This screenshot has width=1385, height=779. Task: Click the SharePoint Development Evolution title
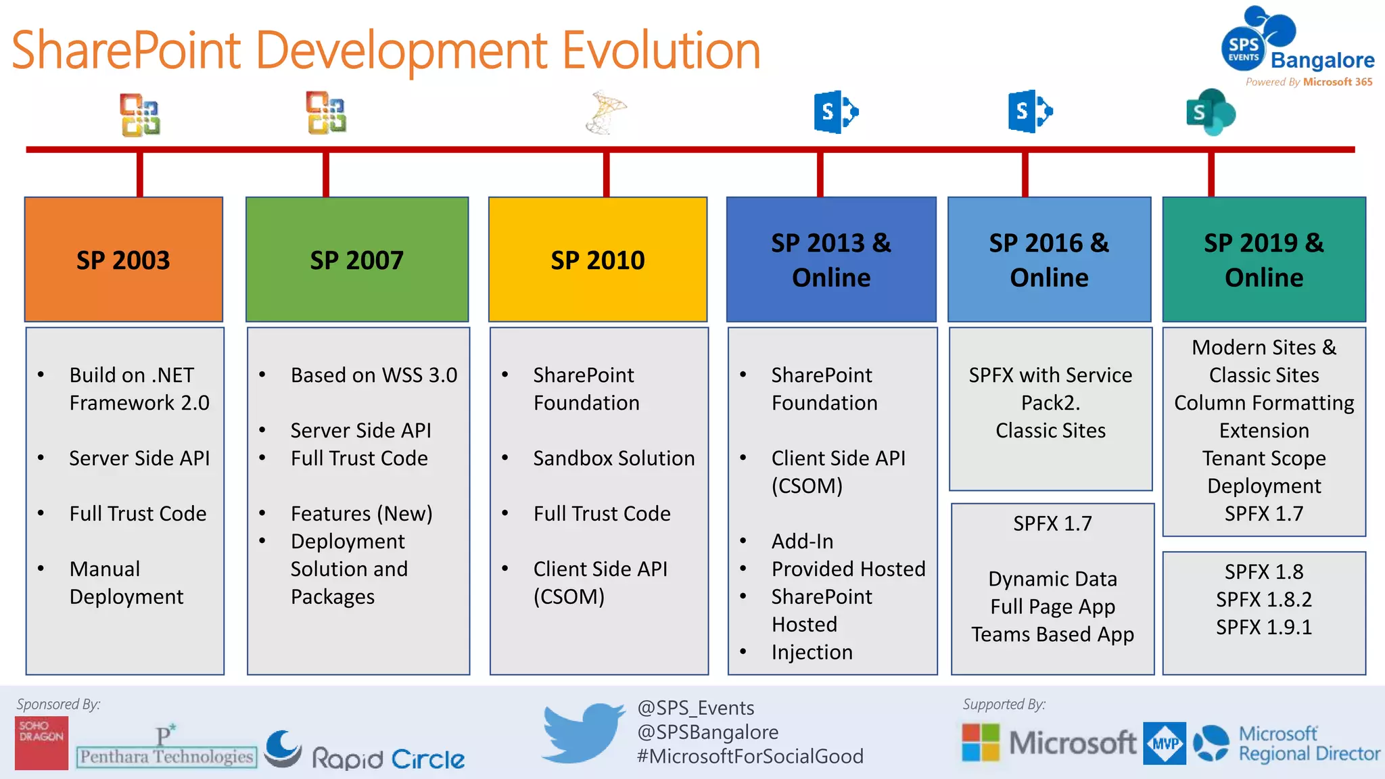386,50
